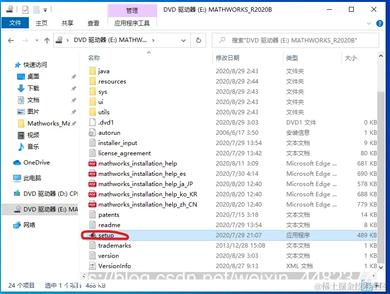Open the resources folder icon
The height and width of the screenshot is (294, 390).
pyautogui.click(x=92, y=81)
